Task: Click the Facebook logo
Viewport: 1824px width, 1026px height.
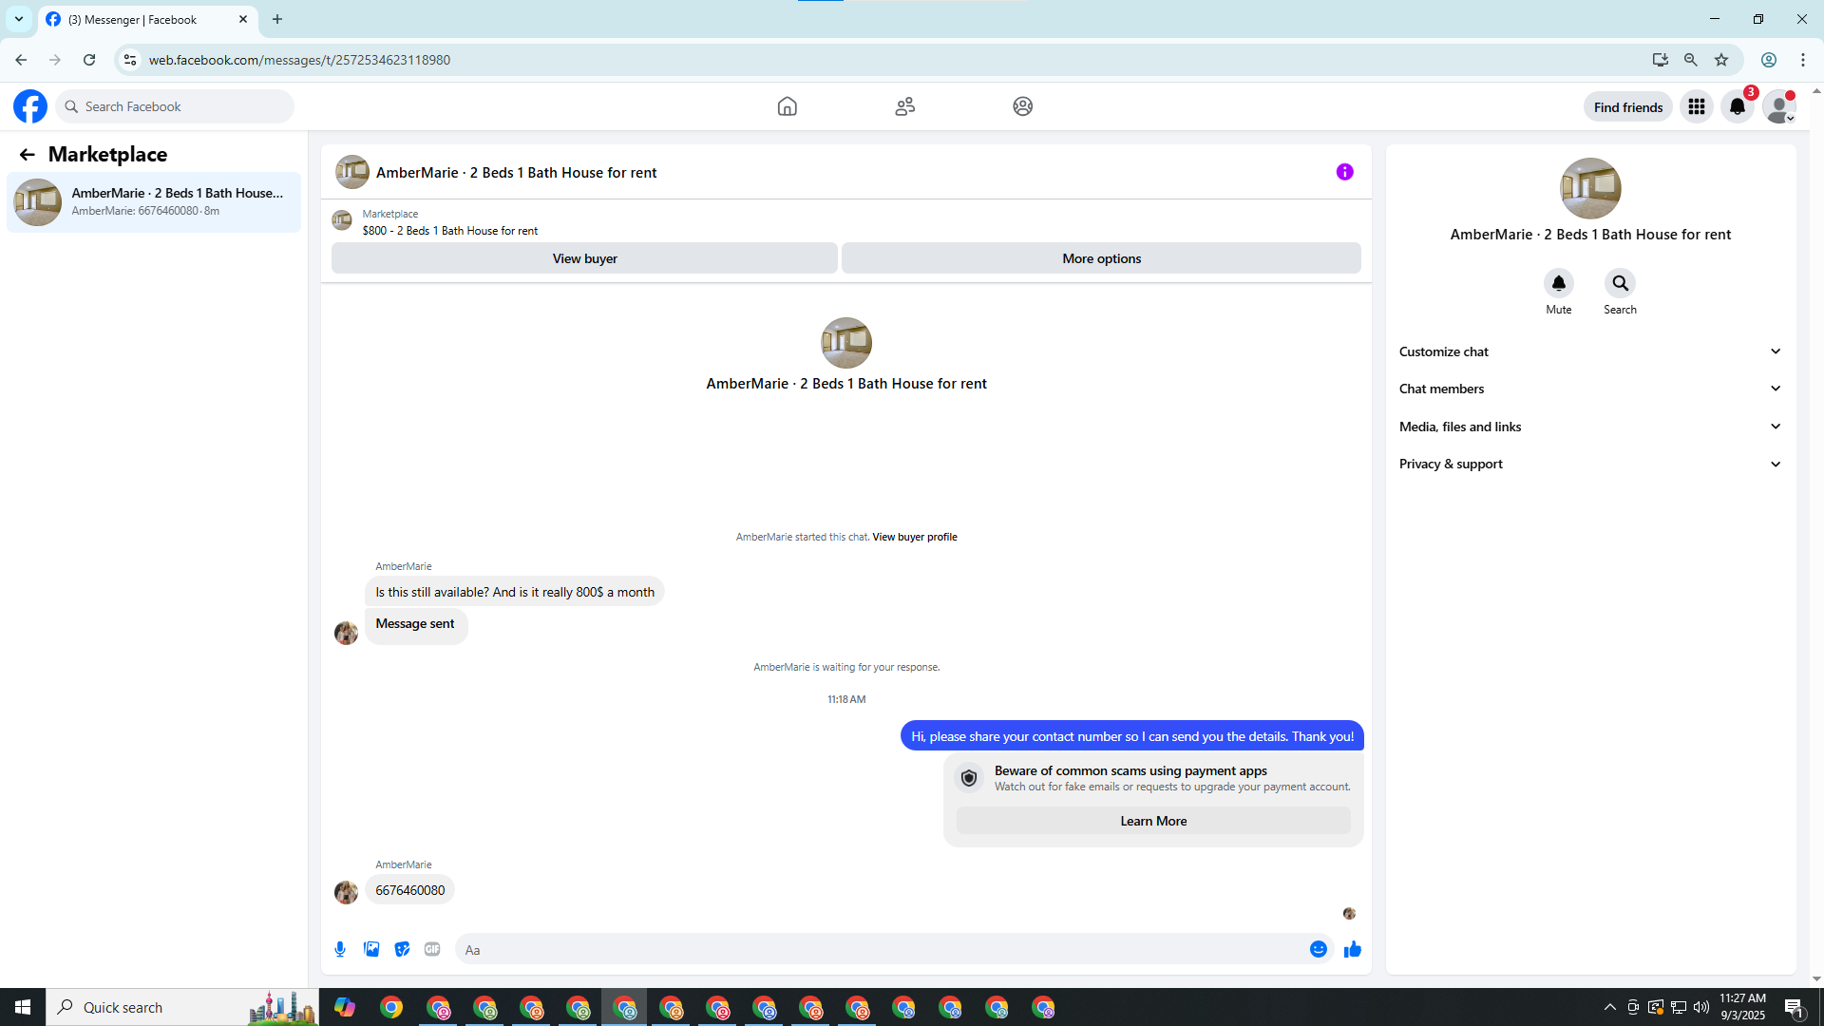Action: [30, 106]
